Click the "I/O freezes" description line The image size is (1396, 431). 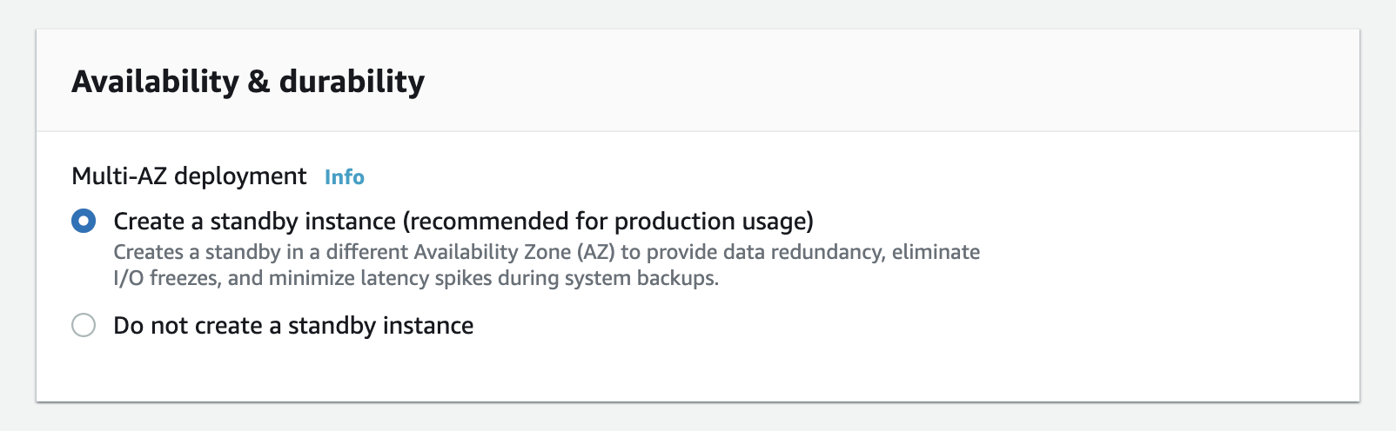[x=417, y=279]
